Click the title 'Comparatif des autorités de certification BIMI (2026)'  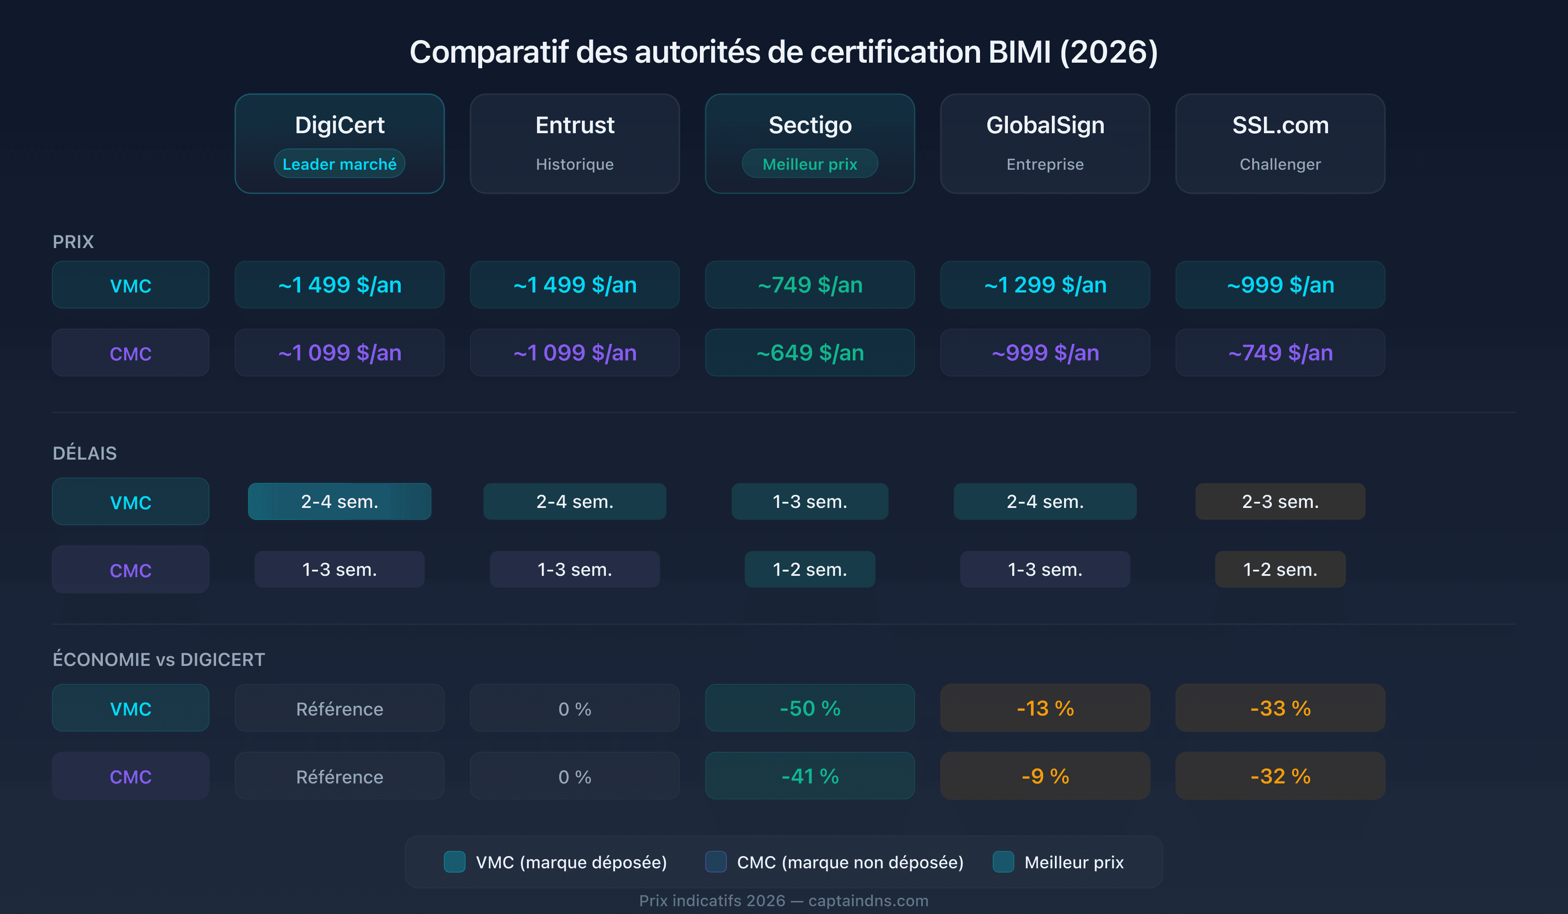[784, 52]
